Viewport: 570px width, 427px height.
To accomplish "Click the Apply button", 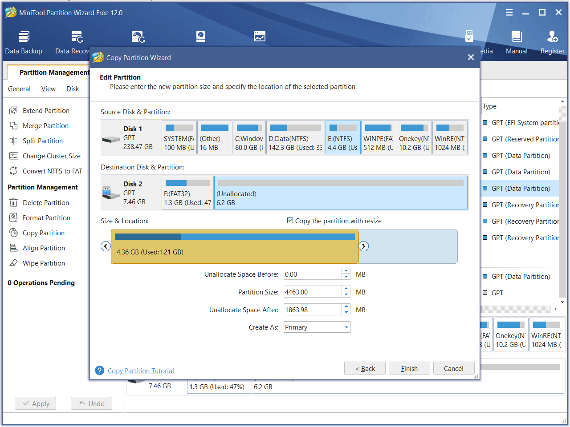I will 36,403.
